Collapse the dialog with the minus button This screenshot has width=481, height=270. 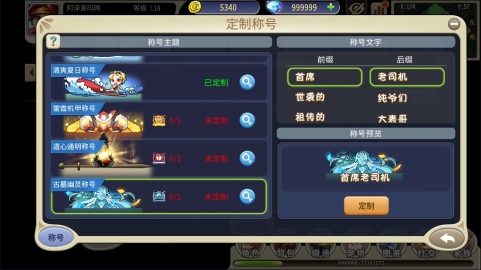tap(454, 24)
